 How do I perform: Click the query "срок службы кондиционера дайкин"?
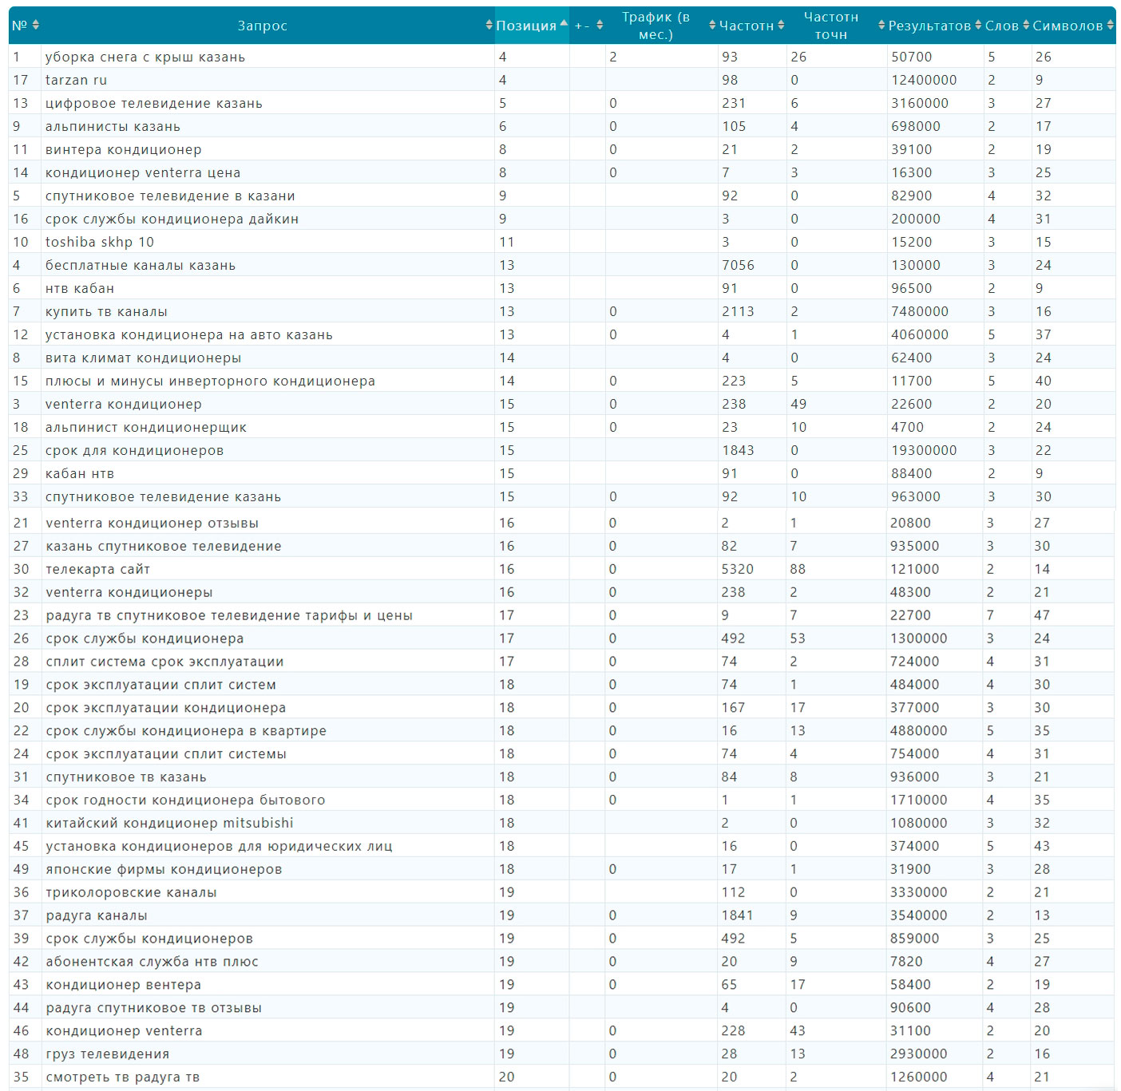(x=172, y=219)
